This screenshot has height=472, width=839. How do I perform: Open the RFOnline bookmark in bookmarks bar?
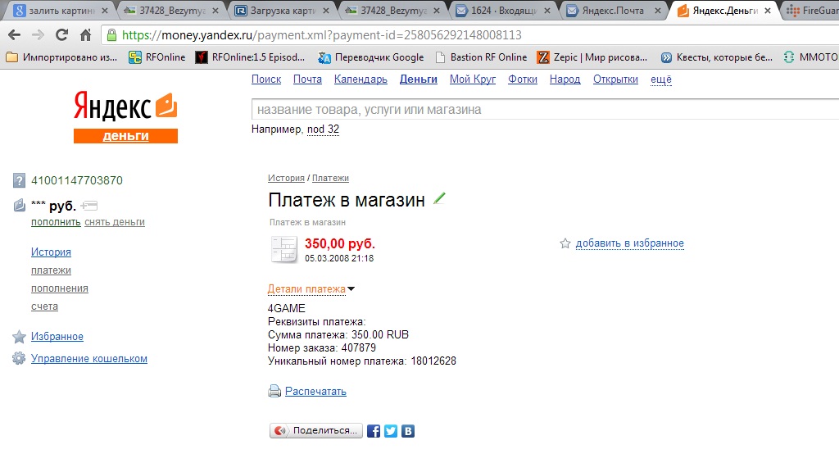(x=157, y=57)
